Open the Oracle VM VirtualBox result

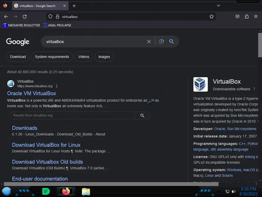tap(31, 93)
